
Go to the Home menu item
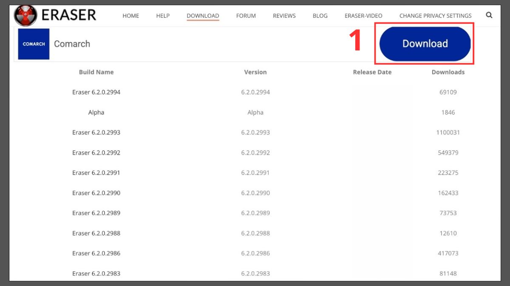(x=131, y=16)
